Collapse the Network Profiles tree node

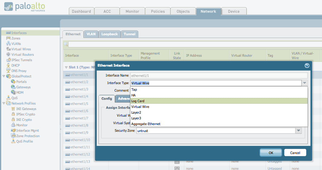[x=4, y=103]
